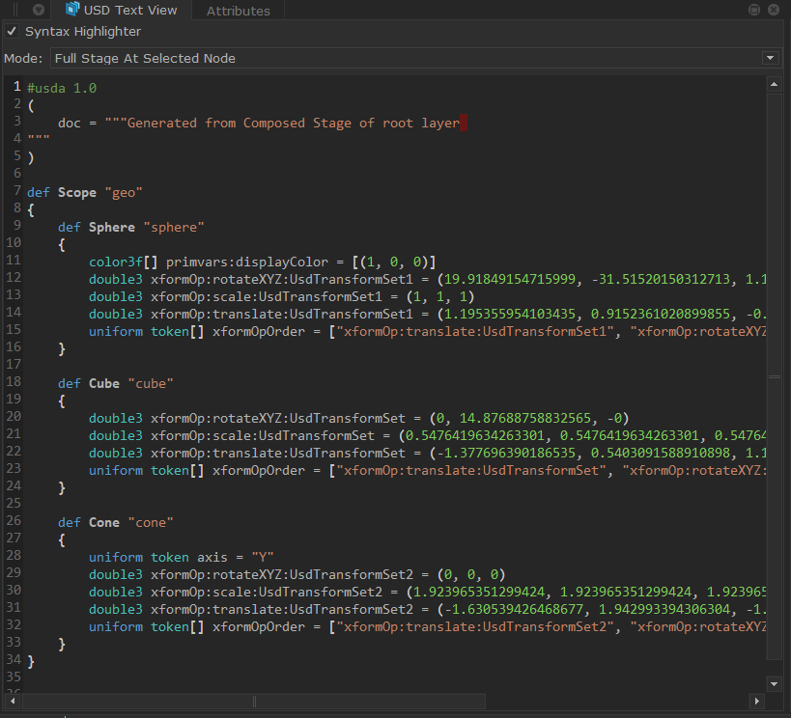Open the pane tab menu arrow
Viewport: 791px width, 718px height.
pos(38,11)
